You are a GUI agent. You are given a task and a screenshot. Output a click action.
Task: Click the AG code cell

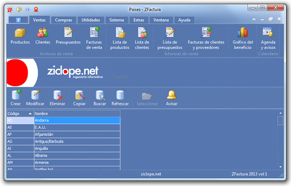tap(20, 142)
